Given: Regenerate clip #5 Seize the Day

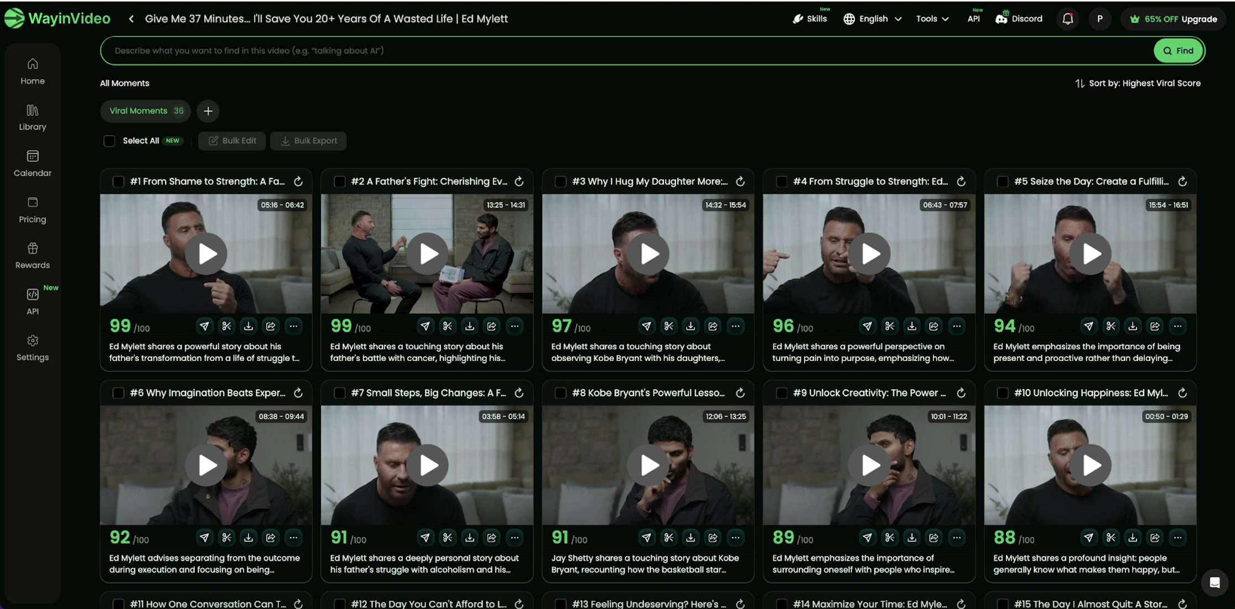Looking at the screenshot, I should click(x=1182, y=182).
